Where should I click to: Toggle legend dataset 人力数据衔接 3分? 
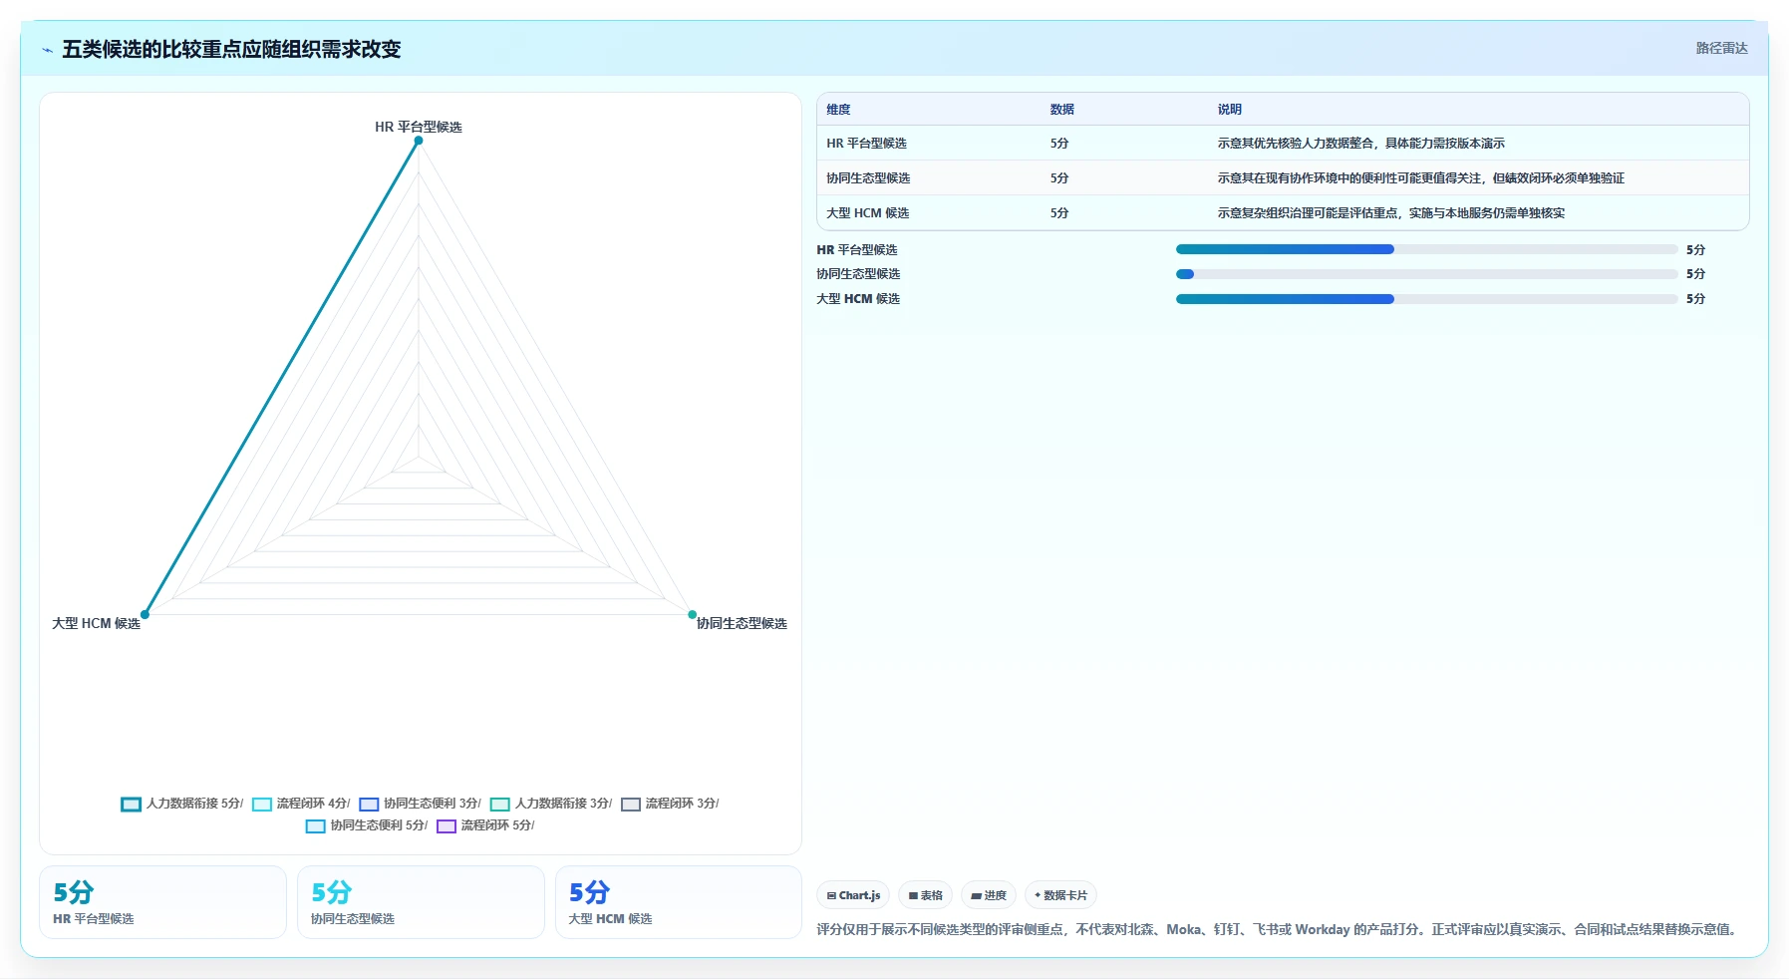pyautogui.click(x=551, y=804)
